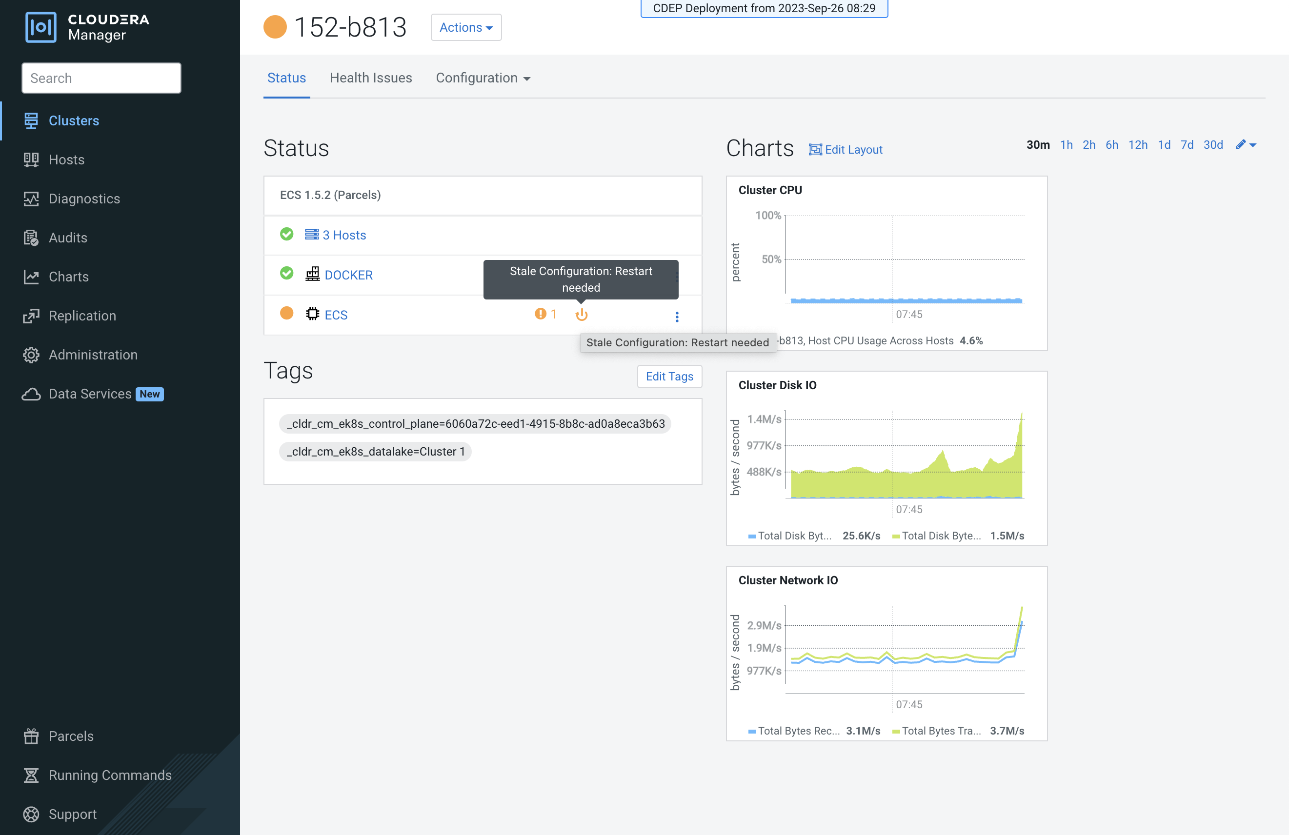Click the ECS health issue warning icon
This screenshot has width=1289, height=835.
[540, 314]
